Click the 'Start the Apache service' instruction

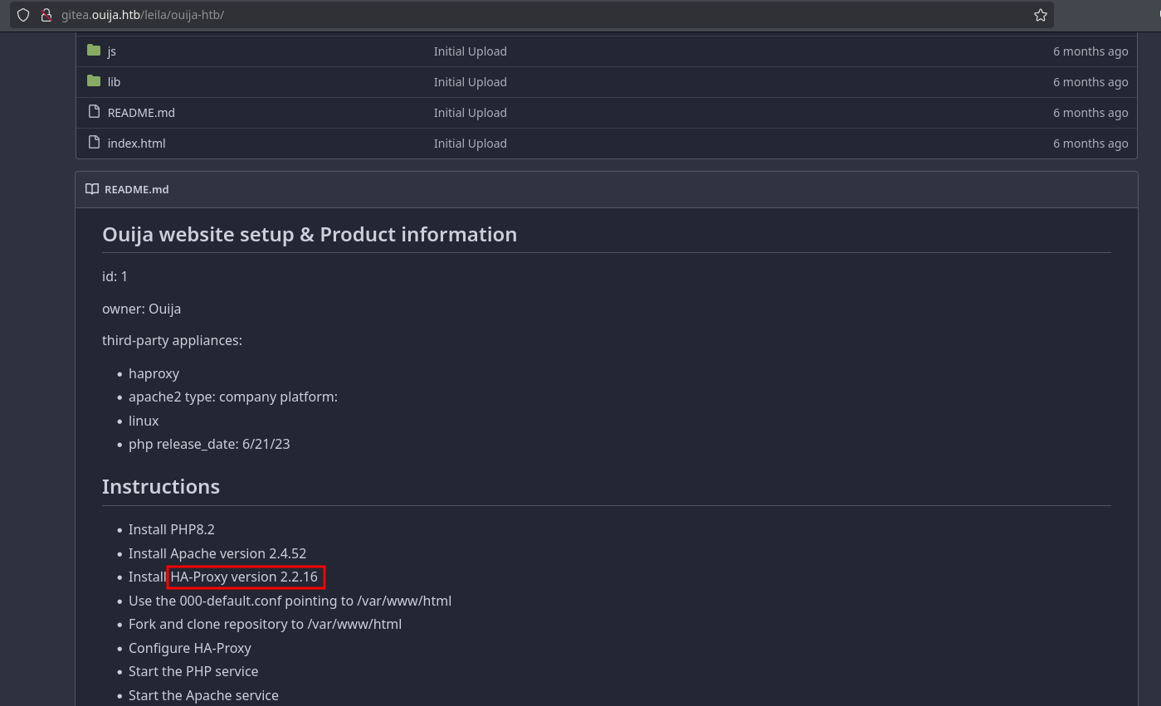point(203,695)
